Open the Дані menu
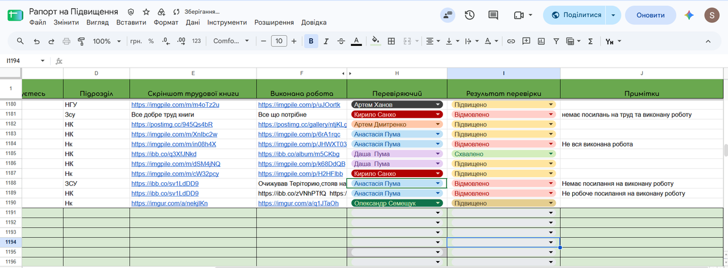This screenshot has width=728, height=268. [193, 22]
